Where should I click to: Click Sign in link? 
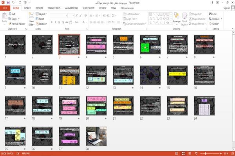pyautogui.click(x=226, y=8)
